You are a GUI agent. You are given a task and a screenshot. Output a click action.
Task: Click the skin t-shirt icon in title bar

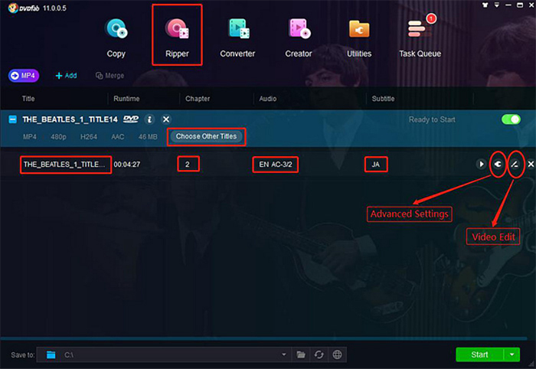point(485,5)
